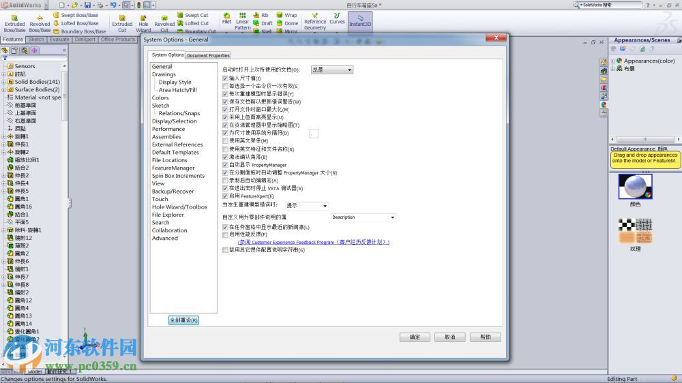Screen dimensions: 682x383
Task: Select the Revolved Cut tool
Action: tap(164, 23)
